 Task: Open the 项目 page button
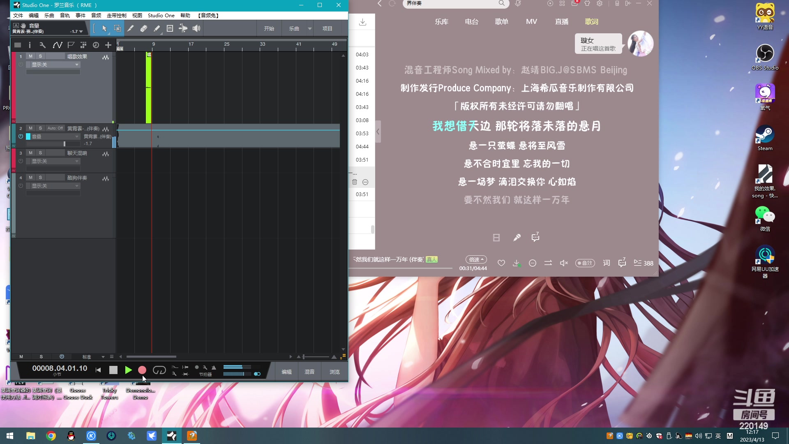pyautogui.click(x=328, y=29)
